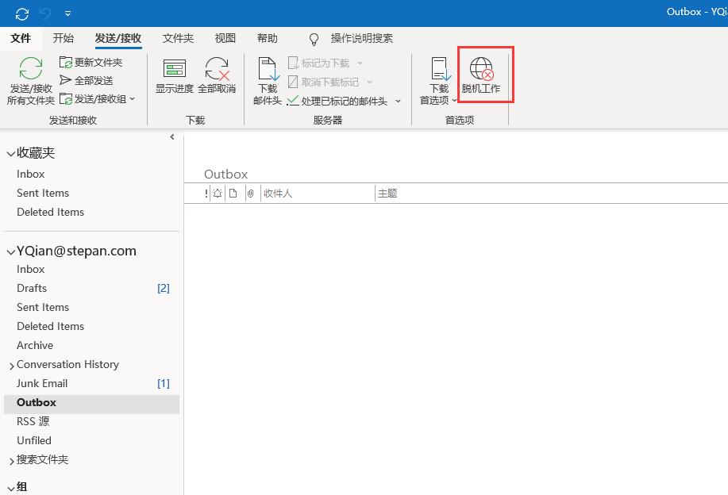Switch to the 视图 ribbon tab
Image resolution: width=728 pixels, height=495 pixels.
(x=225, y=38)
